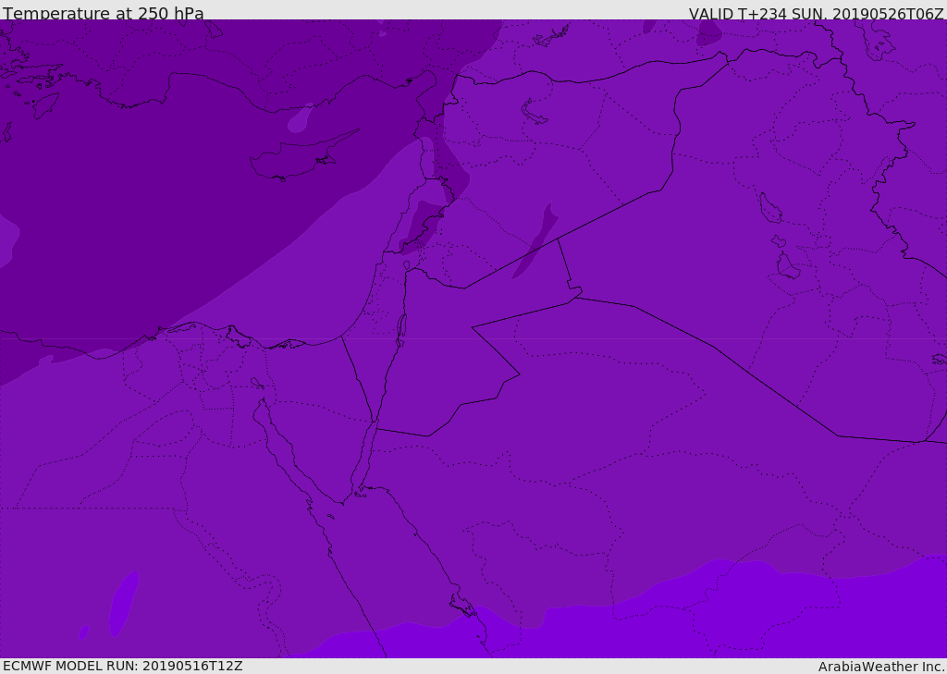Click the 'ArabiaWeather Inc' credit text
Viewport: 947px width, 674px height.
coord(881,667)
